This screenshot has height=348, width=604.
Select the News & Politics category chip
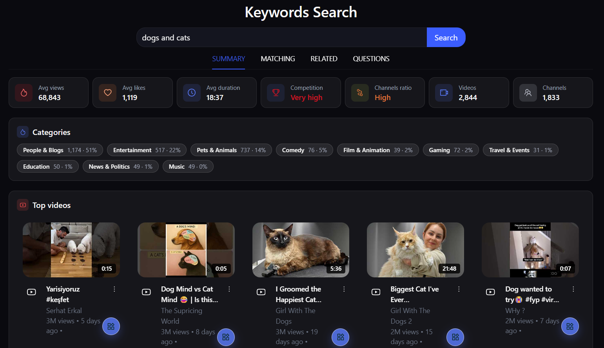click(x=120, y=167)
